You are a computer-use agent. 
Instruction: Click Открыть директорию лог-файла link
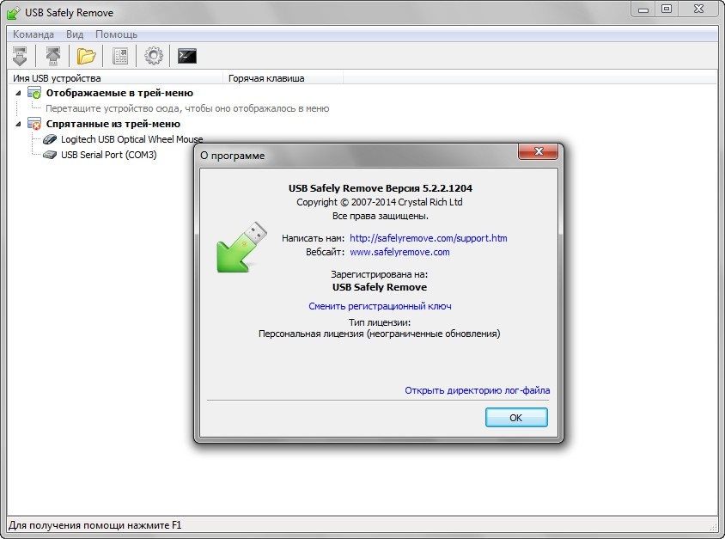pyautogui.click(x=477, y=390)
